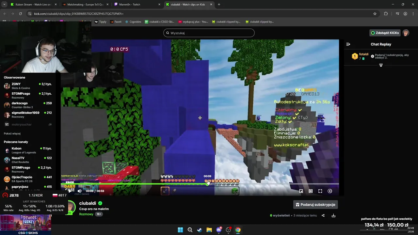The height and width of the screenshot is (235, 418).
Task: Go back to previous page
Action: point(5,14)
